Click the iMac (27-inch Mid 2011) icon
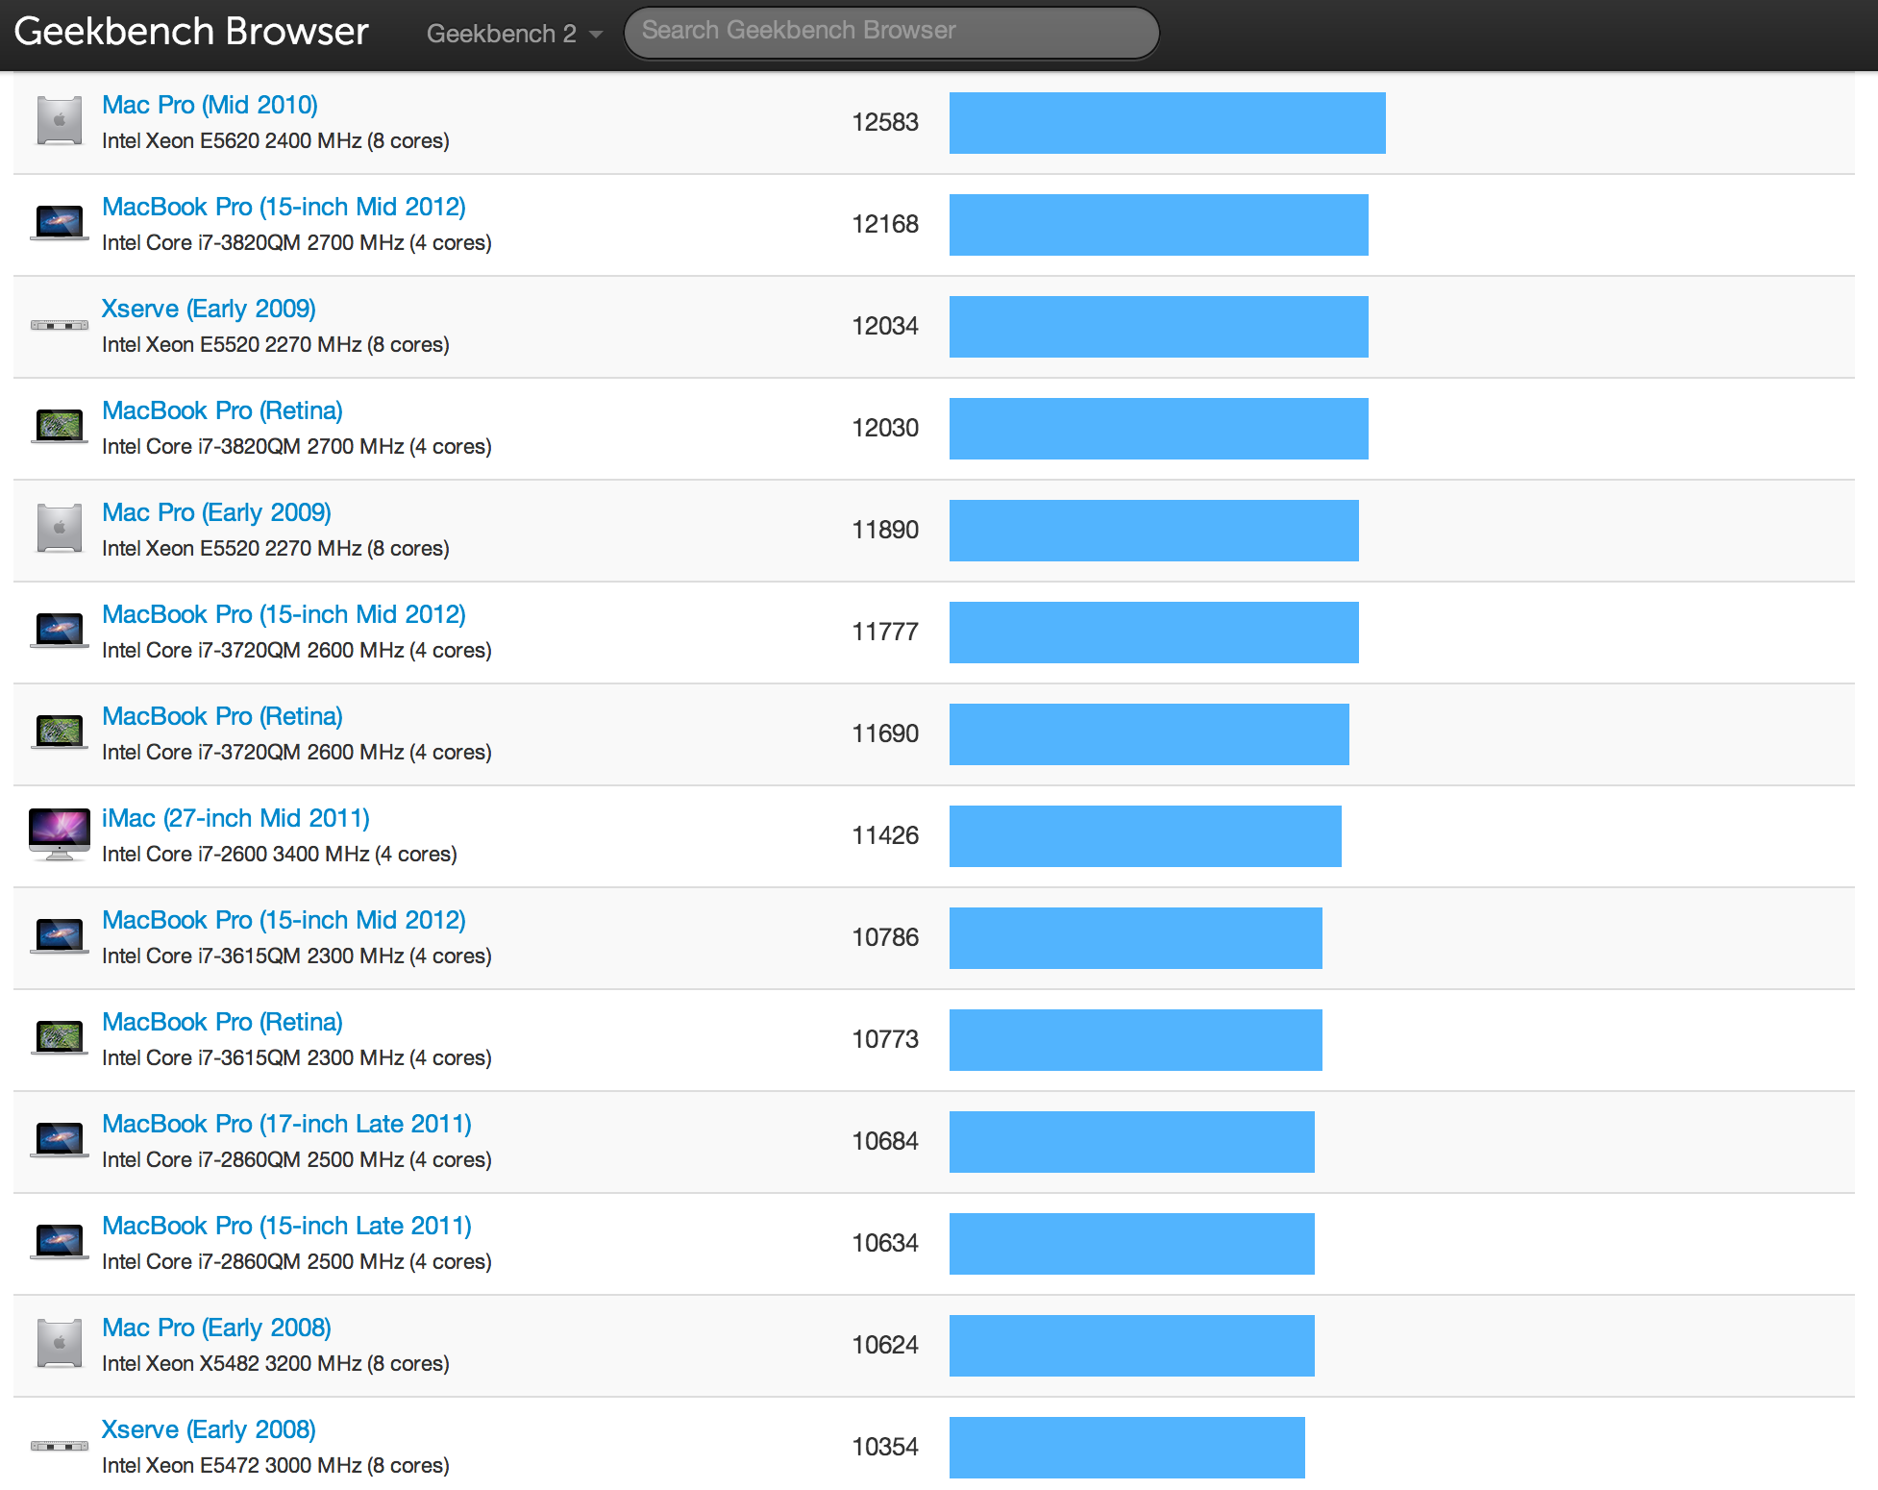Image resolution: width=1878 pixels, height=1490 pixels. pyautogui.click(x=60, y=834)
